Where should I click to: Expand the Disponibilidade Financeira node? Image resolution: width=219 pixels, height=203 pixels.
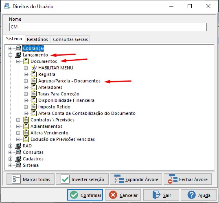26,100
